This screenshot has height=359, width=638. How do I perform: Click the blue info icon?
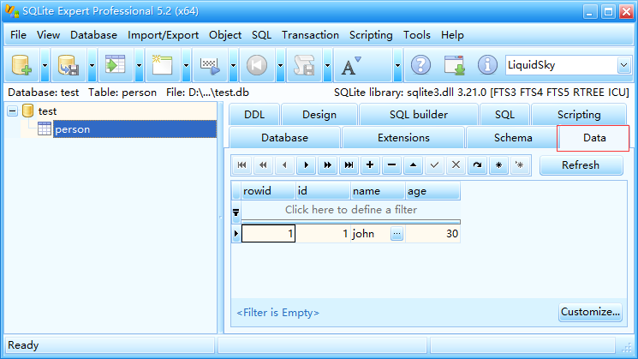[x=487, y=65]
